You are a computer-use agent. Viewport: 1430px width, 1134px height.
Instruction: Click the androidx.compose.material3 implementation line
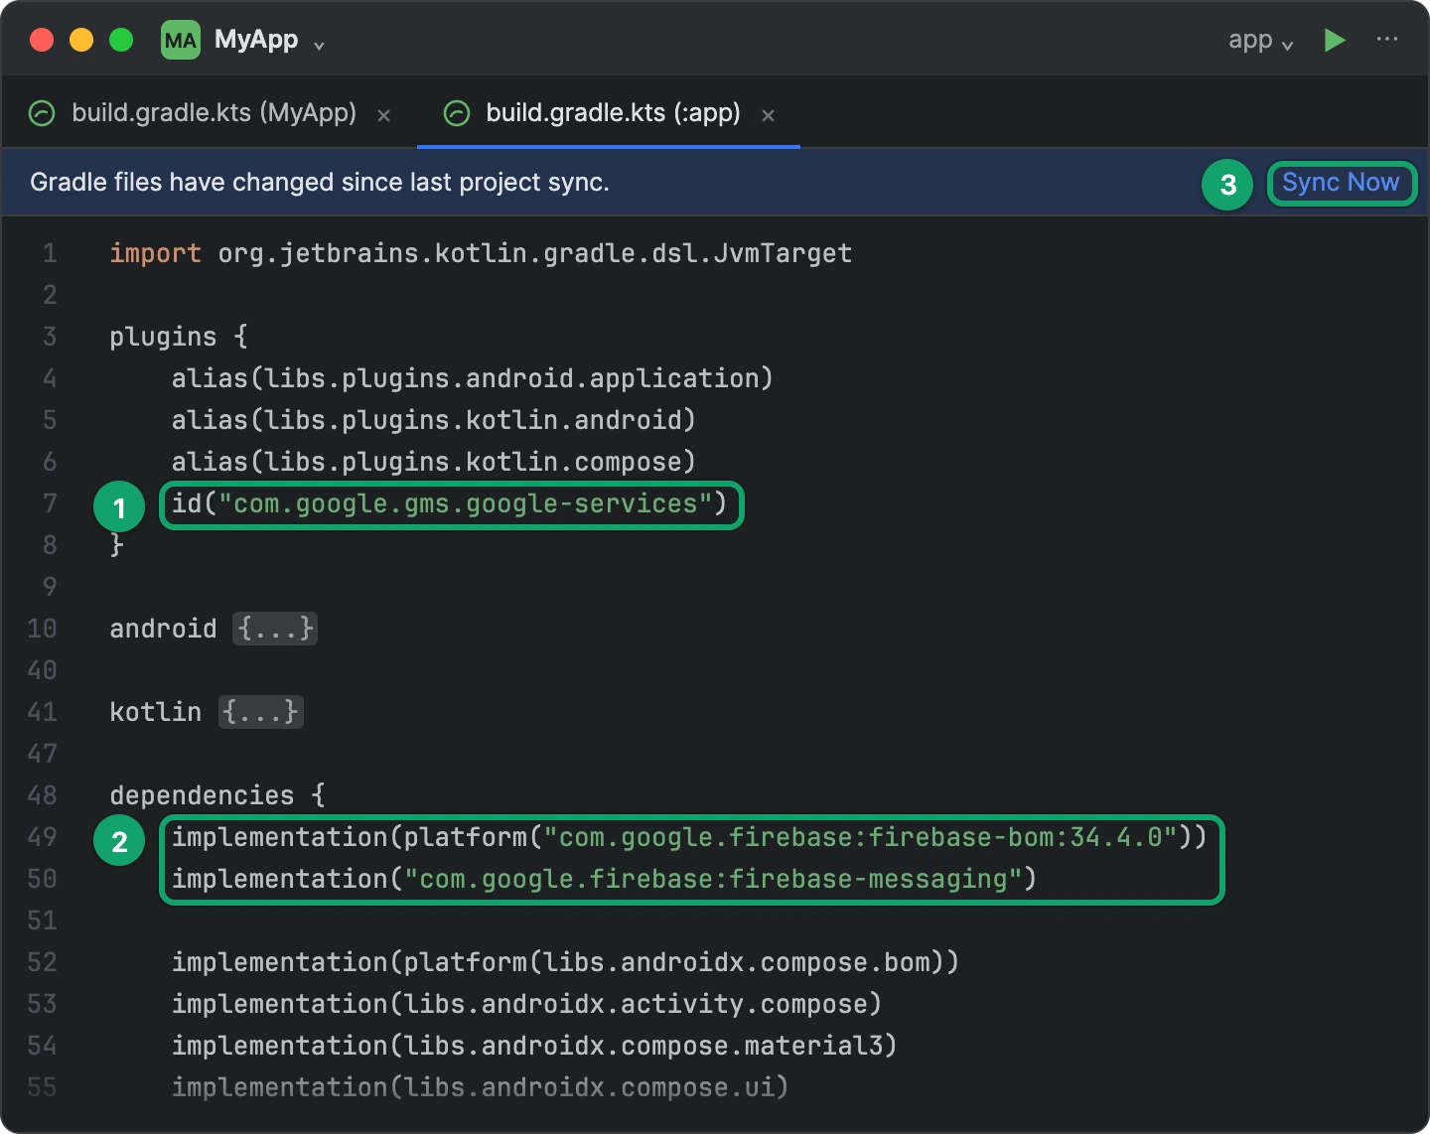(534, 1046)
